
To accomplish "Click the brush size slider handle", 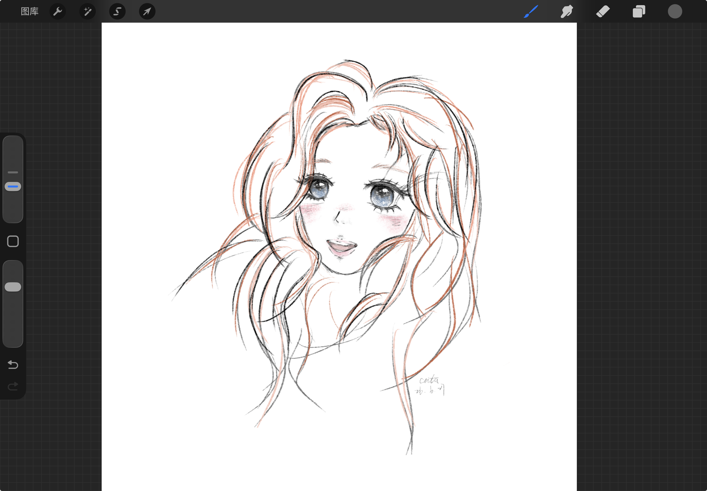I will 13,186.
